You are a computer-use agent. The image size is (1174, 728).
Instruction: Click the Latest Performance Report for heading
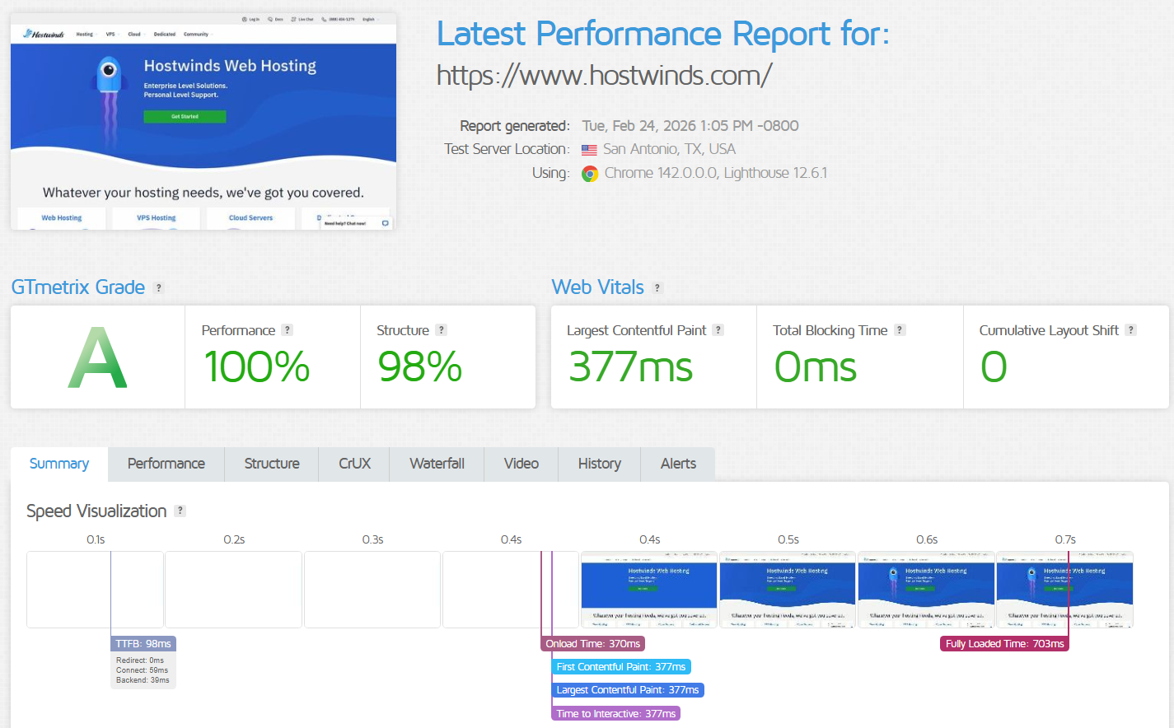click(663, 34)
